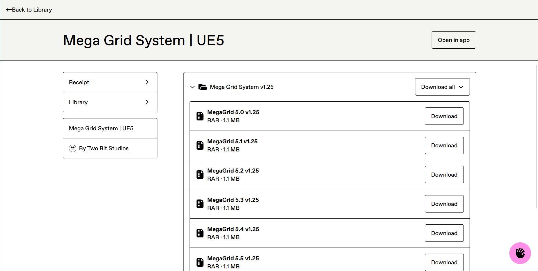Select the MegaGrid 5.0 v1.25 file name
This screenshot has height=271, width=538.
pos(233,112)
